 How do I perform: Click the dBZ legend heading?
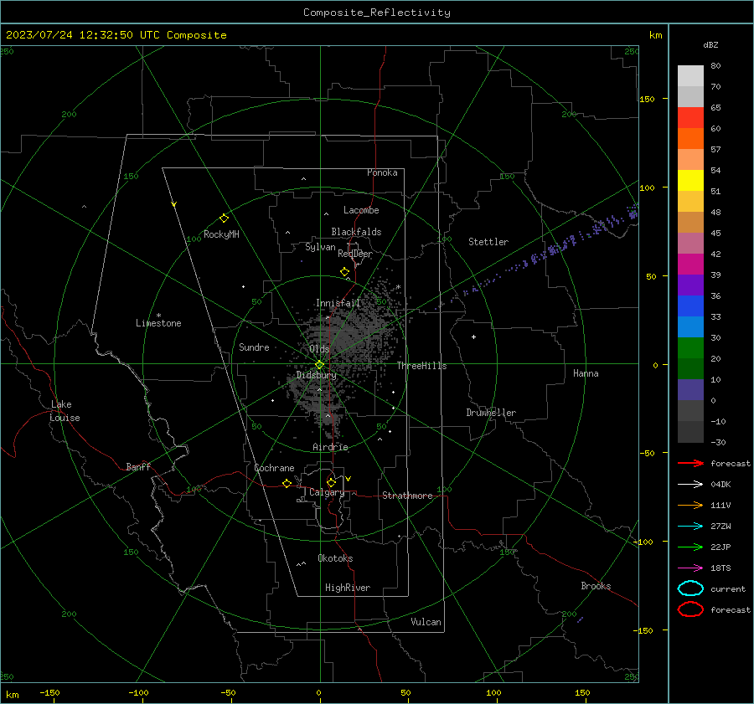click(710, 45)
